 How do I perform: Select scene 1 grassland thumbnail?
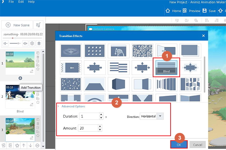tap(20, 60)
